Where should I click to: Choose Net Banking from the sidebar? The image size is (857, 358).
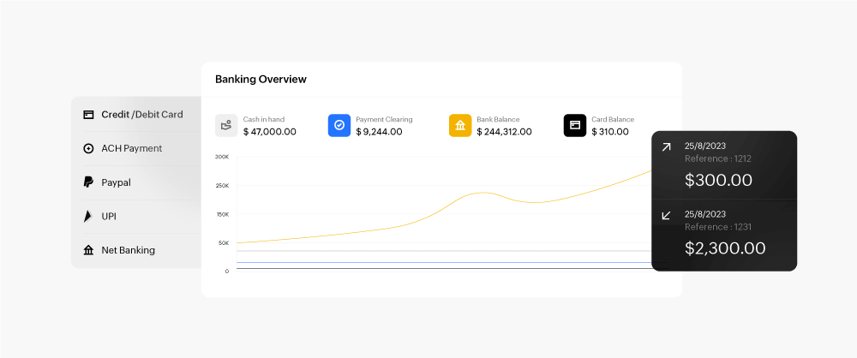(128, 250)
